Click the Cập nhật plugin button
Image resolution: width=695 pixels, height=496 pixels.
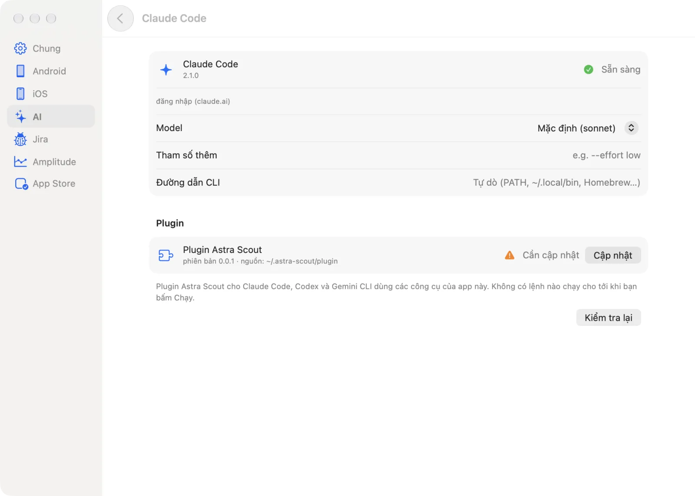(x=612, y=255)
